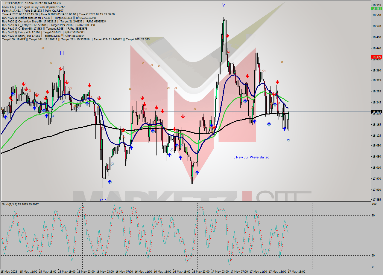Click the Stochastic scale 20 label
Screen dimensions: 383x275
click(x=373, y=255)
